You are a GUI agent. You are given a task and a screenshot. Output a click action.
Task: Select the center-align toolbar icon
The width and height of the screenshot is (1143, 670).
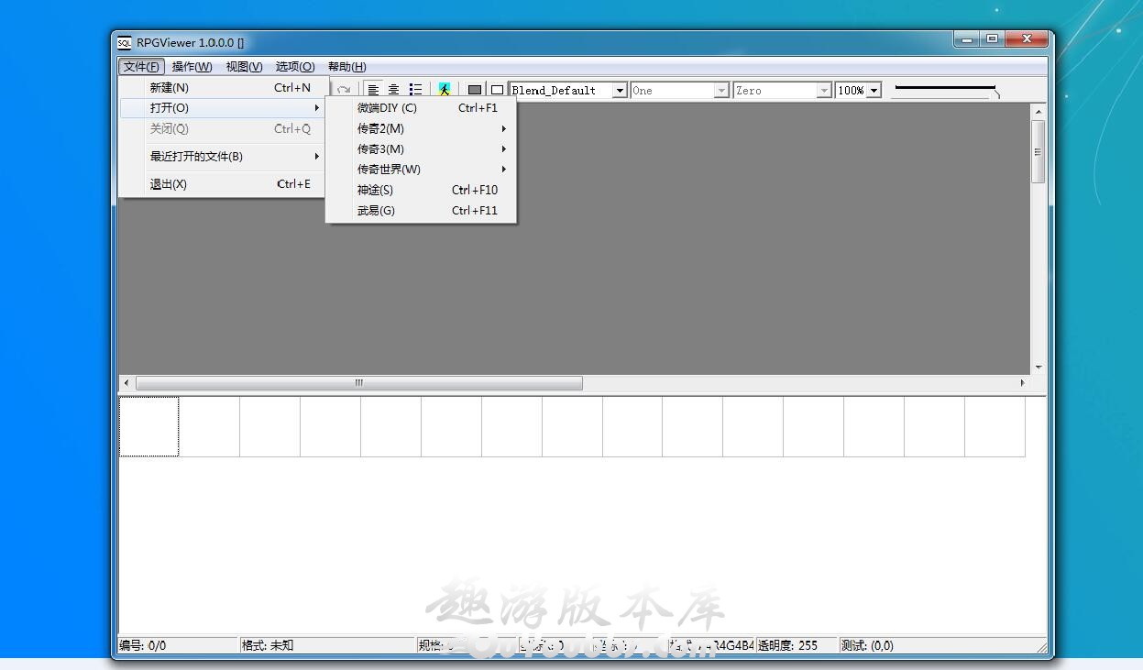pyautogui.click(x=394, y=90)
